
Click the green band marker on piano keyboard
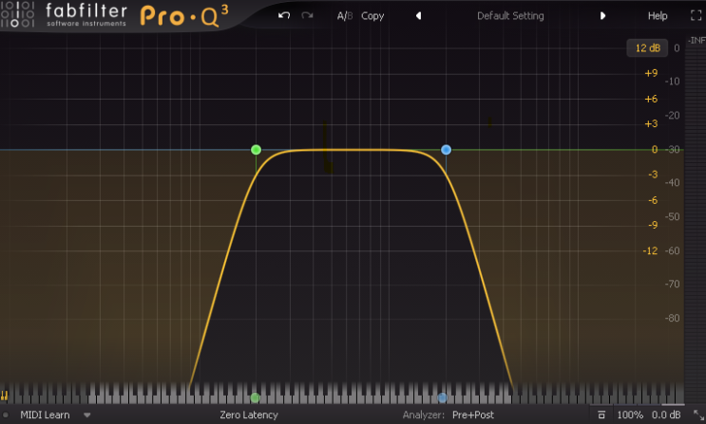click(x=256, y=397)
